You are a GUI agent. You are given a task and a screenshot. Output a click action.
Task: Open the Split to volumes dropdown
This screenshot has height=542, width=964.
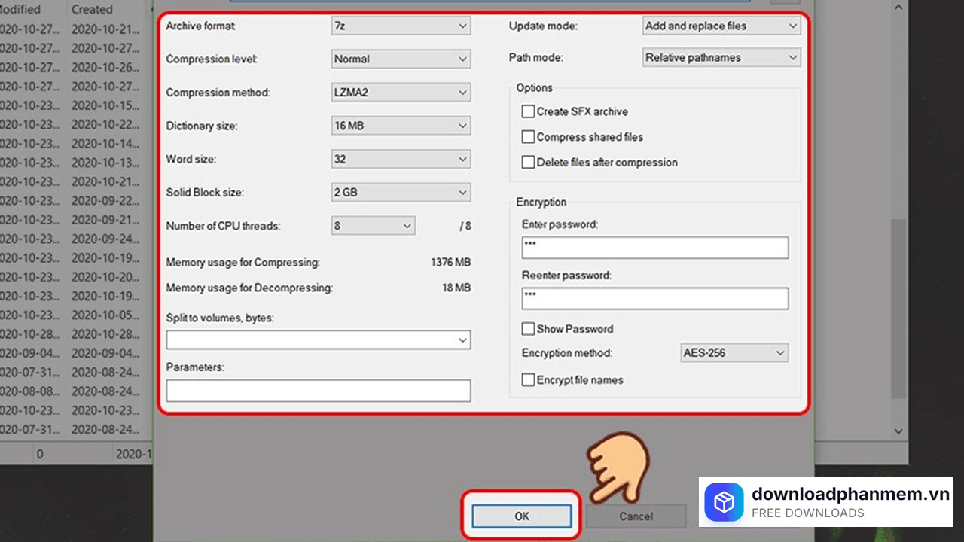tap(318, 340)
